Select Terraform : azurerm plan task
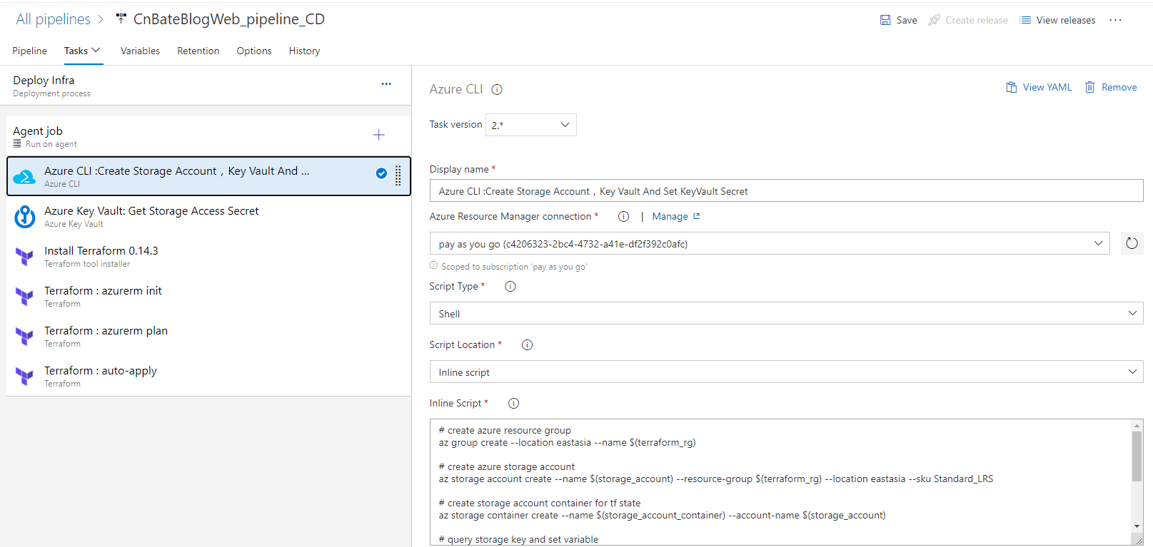 tap(208, 336)
